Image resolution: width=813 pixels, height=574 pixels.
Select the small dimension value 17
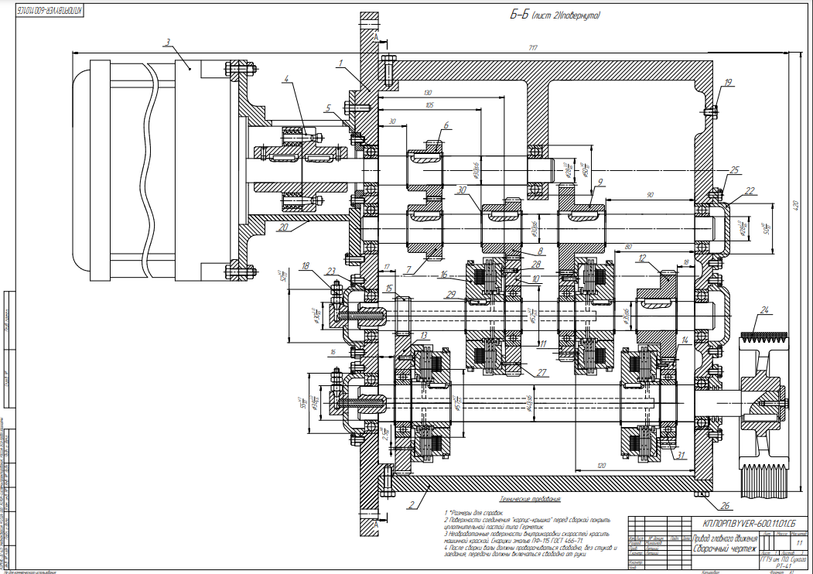(387, 267)
